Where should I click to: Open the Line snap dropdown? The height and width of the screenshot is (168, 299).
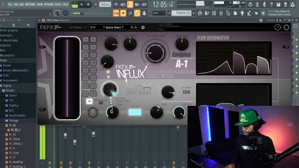click(159, 13)
